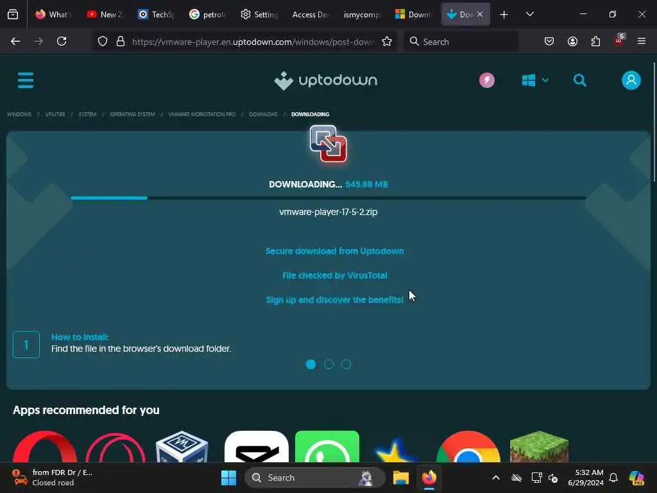This screenshot has height=493, width=657.
Task: Open a new browser tab
Action: pyautogui.click(x=504, y=15)
